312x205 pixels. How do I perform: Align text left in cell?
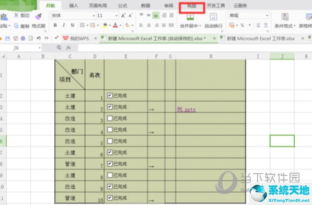(x=141, y=25)
